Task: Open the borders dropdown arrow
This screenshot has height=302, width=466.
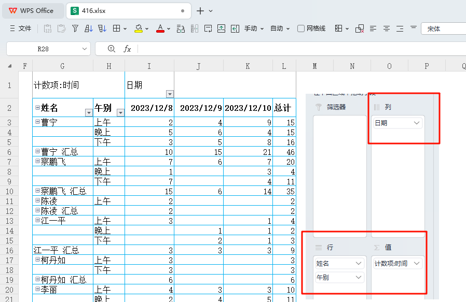Action: 125,29
